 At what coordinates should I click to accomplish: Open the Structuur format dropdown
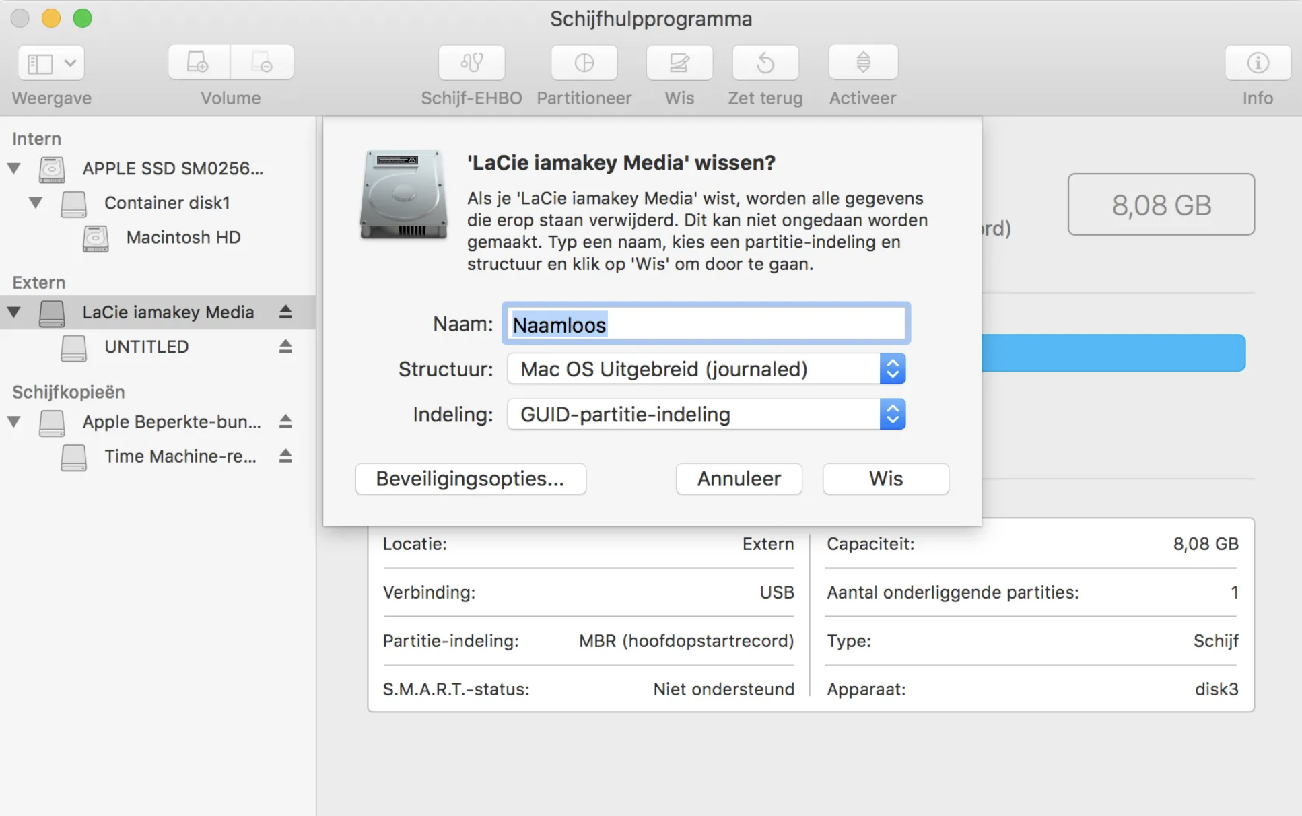pos(893,369)
